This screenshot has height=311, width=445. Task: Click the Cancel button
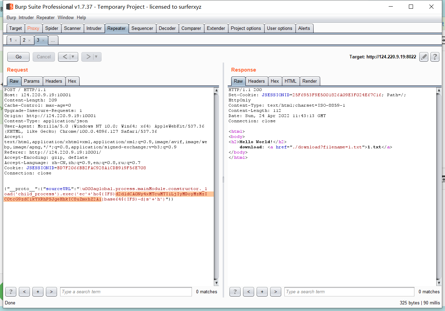pos(44,57)
